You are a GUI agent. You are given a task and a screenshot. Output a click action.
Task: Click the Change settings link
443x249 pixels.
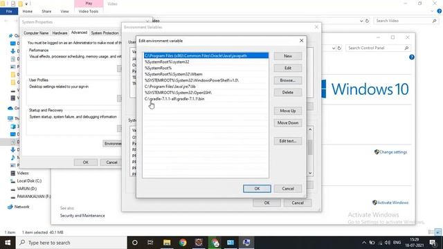pos(393,152)
